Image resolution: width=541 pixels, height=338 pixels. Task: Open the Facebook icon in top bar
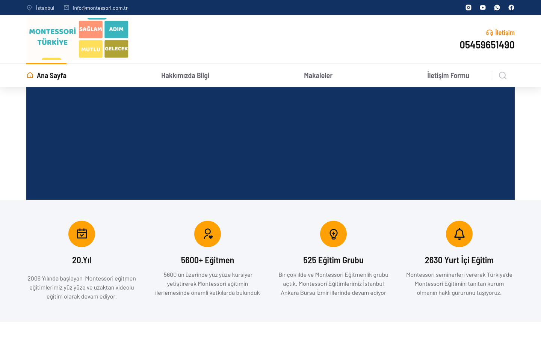pos(511,8)
